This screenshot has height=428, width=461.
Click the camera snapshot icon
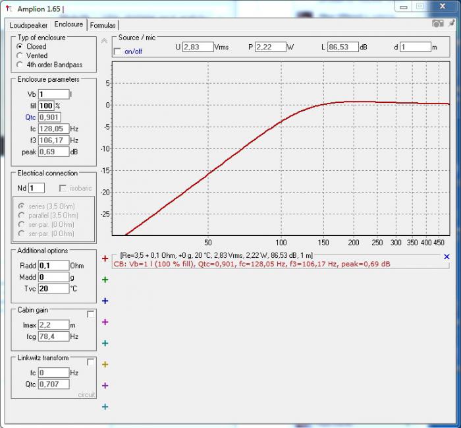coord(437,24)
